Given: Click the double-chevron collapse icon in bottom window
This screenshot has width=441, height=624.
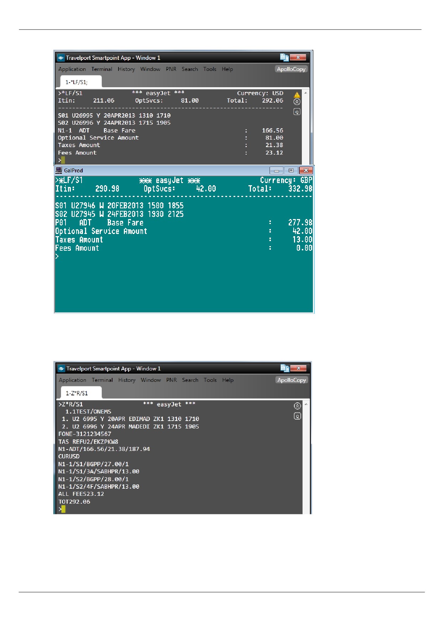Looking at the screenshot, I should (x=298, y=406).
